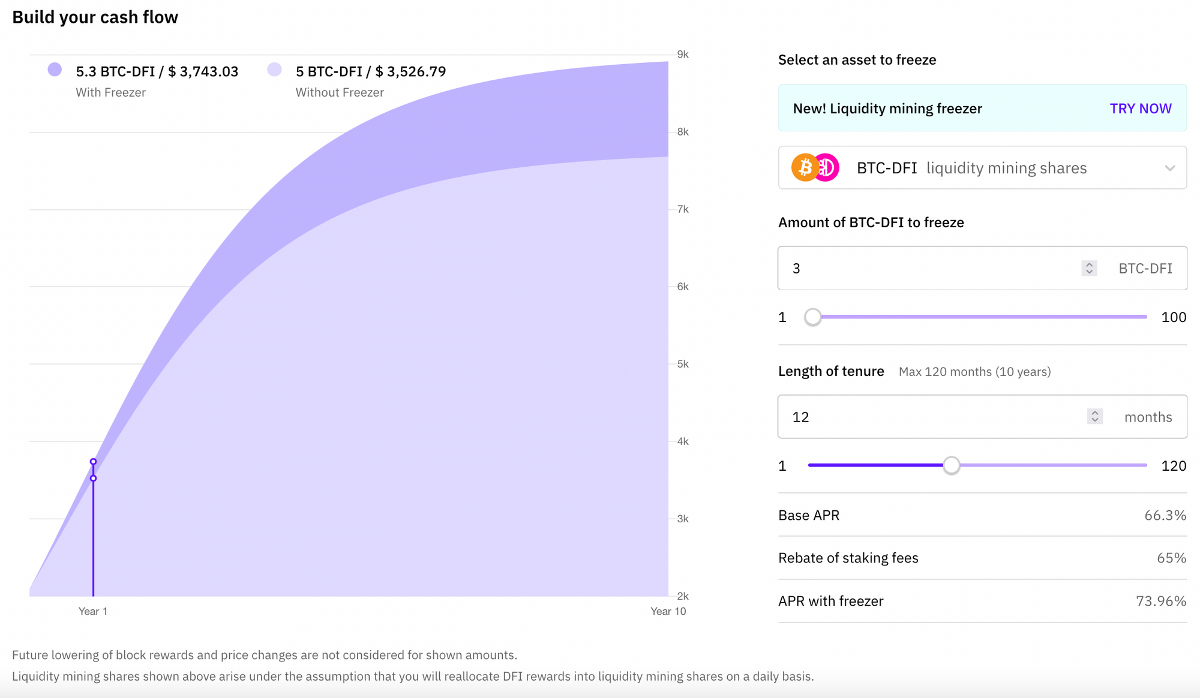Increase BTC-DFI amount with stepper up arrow

pyautogui.click(x=1089, y=264)
